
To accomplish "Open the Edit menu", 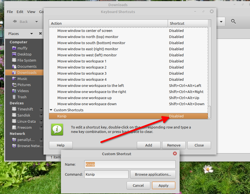I will [x=20, y=12].
